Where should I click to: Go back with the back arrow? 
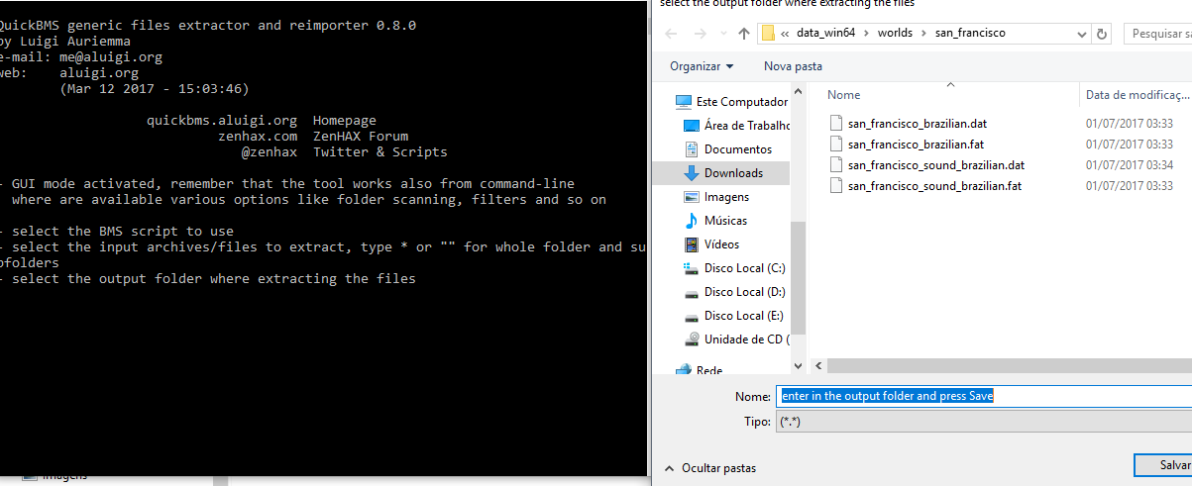[x=671, y=34]
